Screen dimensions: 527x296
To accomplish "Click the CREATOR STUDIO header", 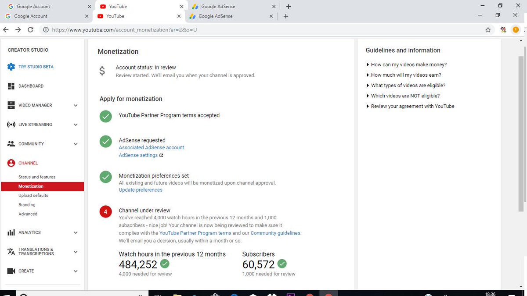I will (x=28, y=50).
